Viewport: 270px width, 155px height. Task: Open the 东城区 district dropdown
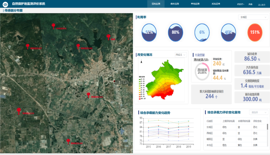coord(253,17)
